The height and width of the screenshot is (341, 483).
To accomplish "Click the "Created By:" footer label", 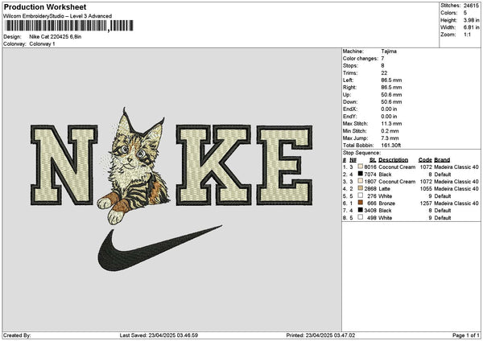I will [x=17, y=335].
